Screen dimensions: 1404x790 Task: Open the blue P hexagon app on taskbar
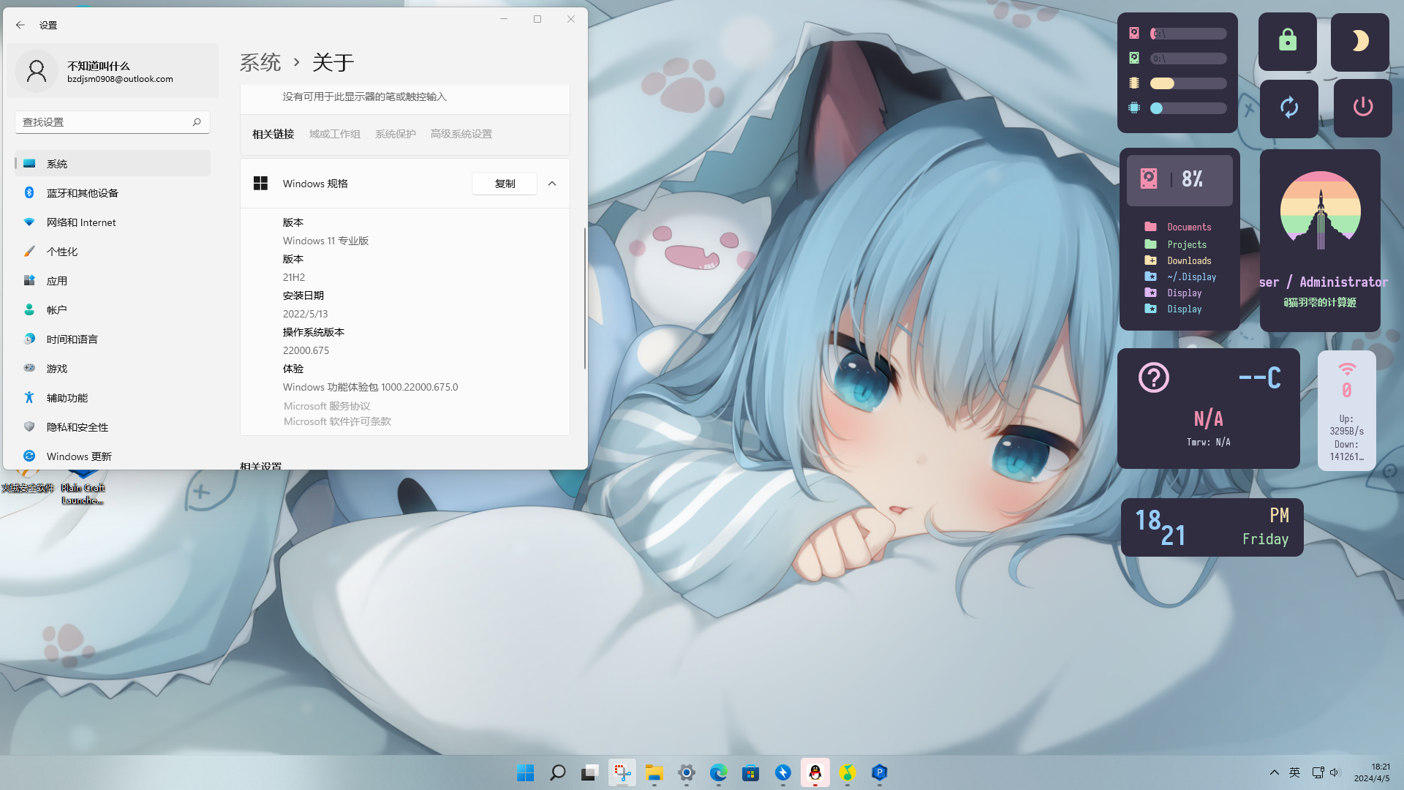click(880, 772)
